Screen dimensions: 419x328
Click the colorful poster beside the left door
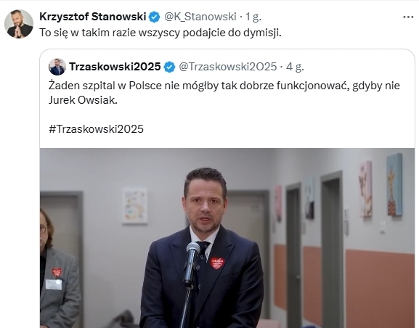(135, 205)
